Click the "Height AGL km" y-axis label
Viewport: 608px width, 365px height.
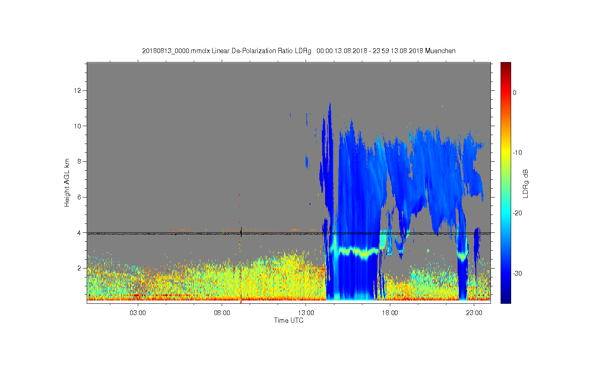click(67, 182)
